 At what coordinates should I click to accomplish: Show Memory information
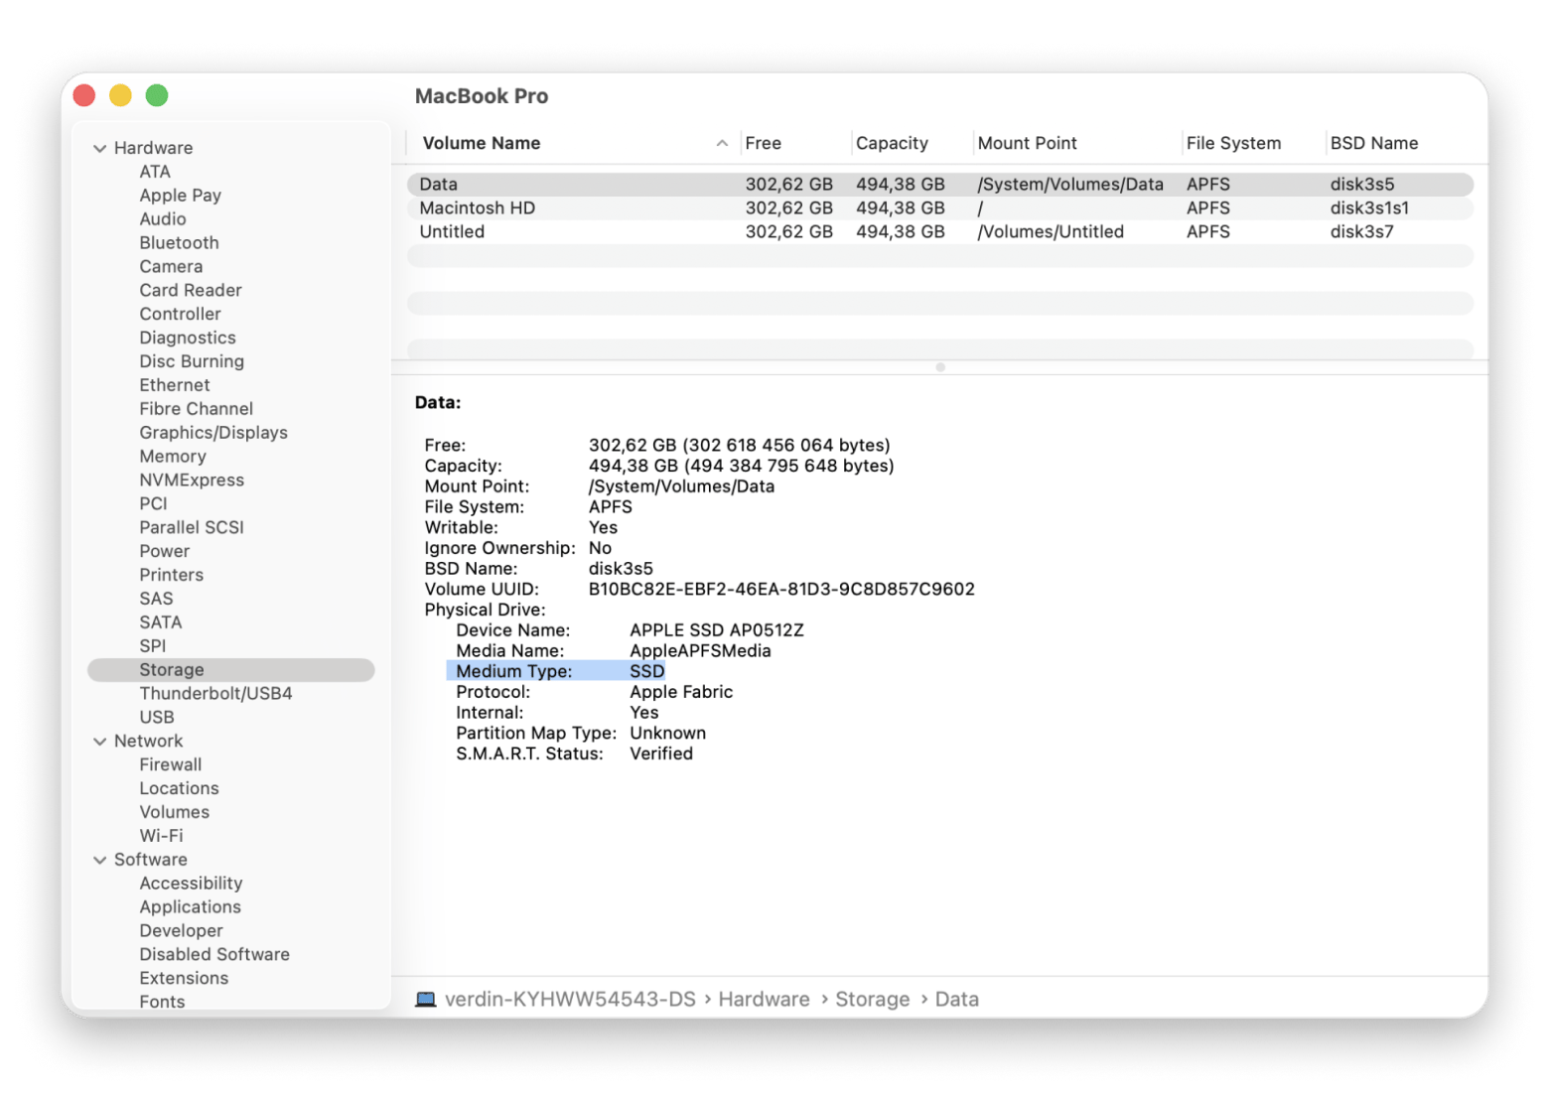pyautogui.click(x=173, y=457)
